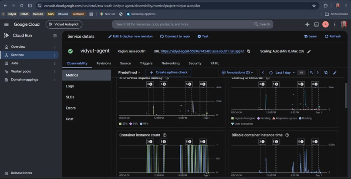Toggle the 99% latency legend series
351x179 pixels.
coord(144,123)
